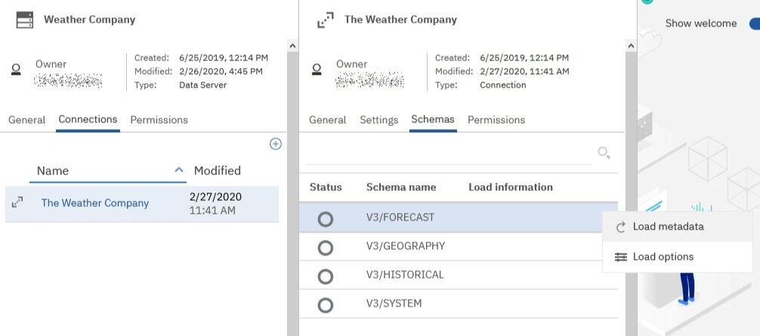The image size is (760, 336).
Task: Select the V3/SYSTEM schema name
Action: coord(394,304)
